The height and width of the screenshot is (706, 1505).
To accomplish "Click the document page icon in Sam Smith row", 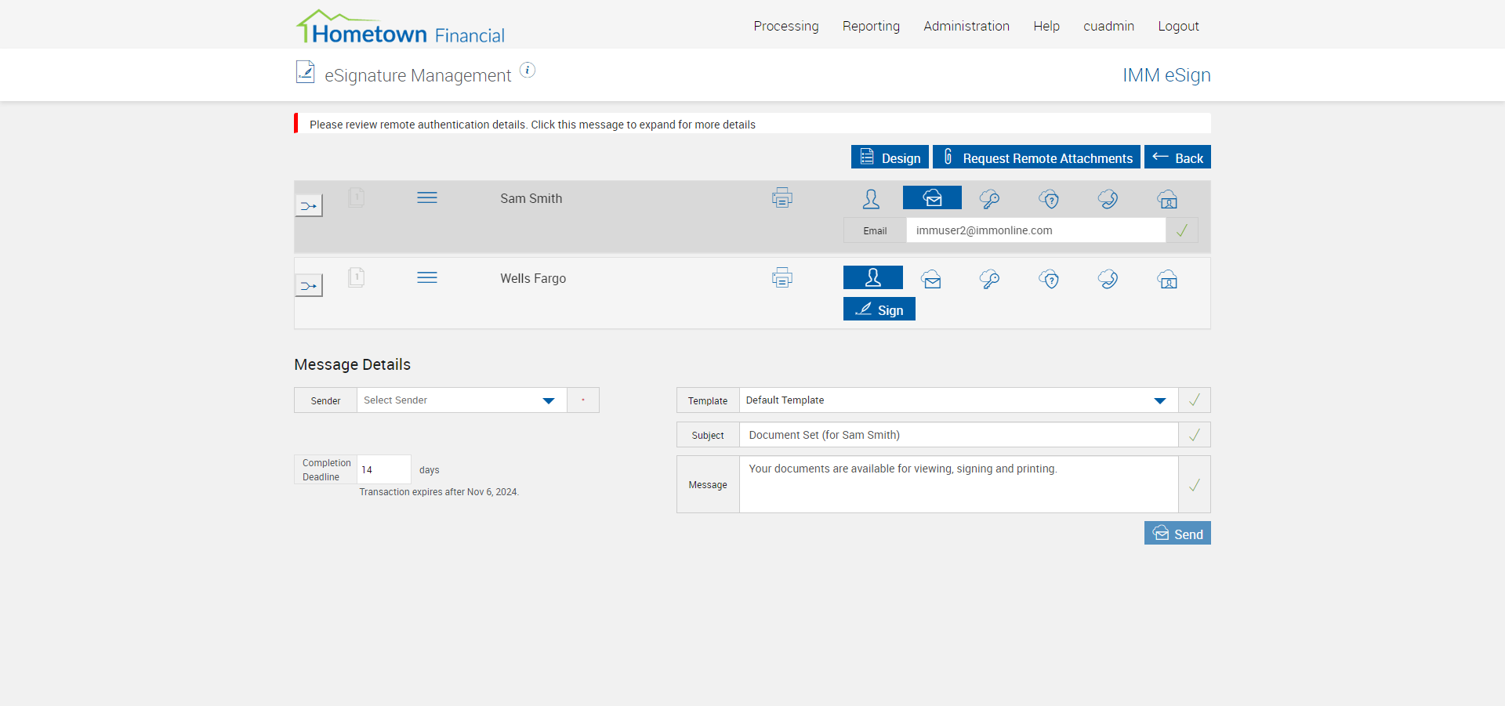I will coord(356,197).
